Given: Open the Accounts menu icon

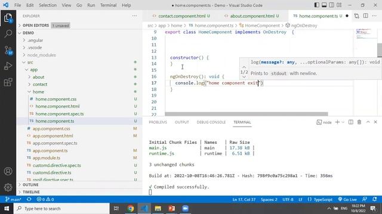Looking at the screenshot, I should (x=8, y=171).
